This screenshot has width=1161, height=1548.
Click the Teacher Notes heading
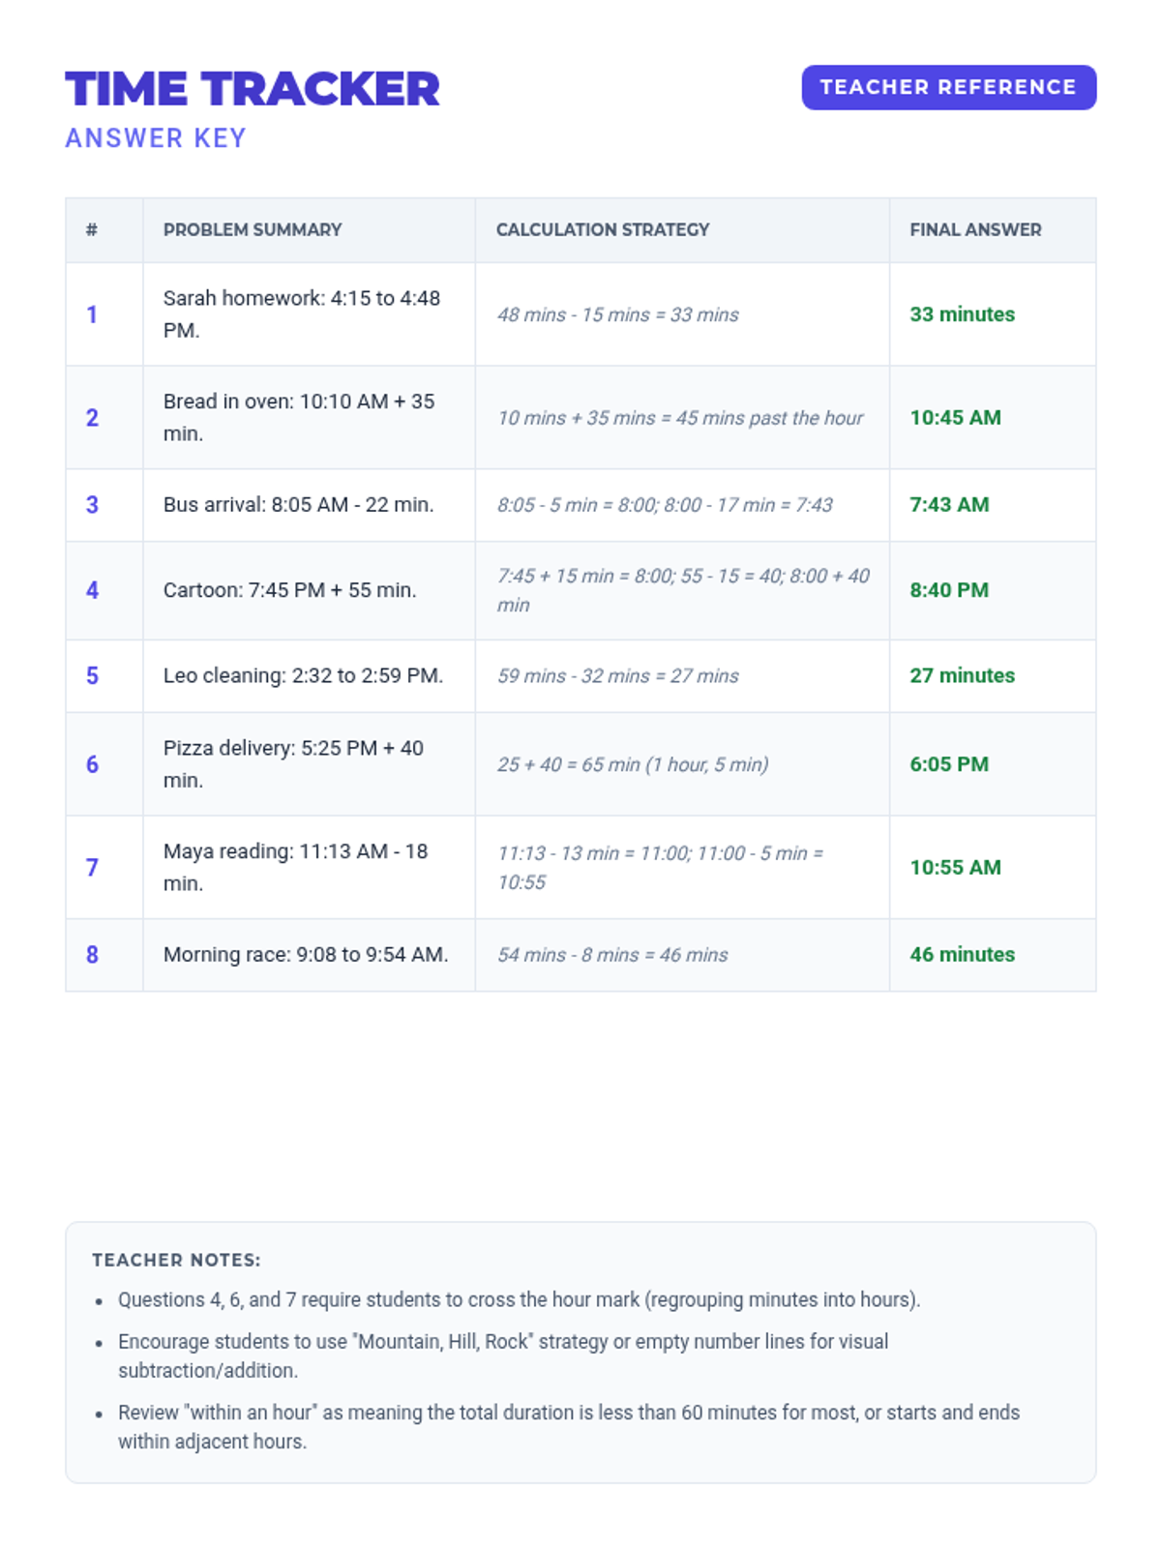(176, 1260)
